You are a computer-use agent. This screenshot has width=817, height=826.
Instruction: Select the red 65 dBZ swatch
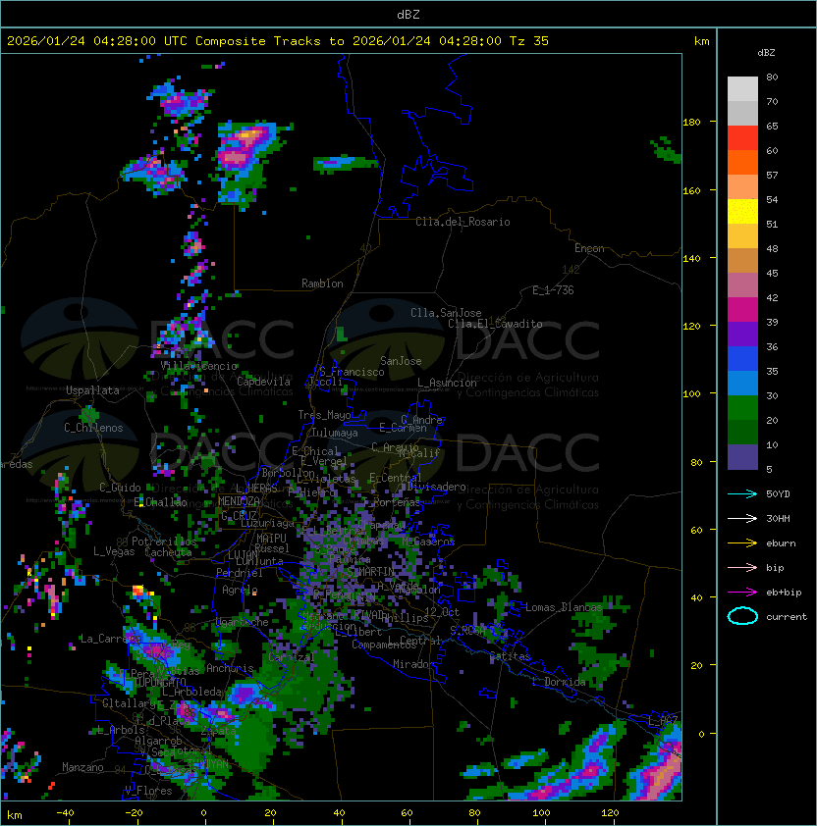pos(742,138)
